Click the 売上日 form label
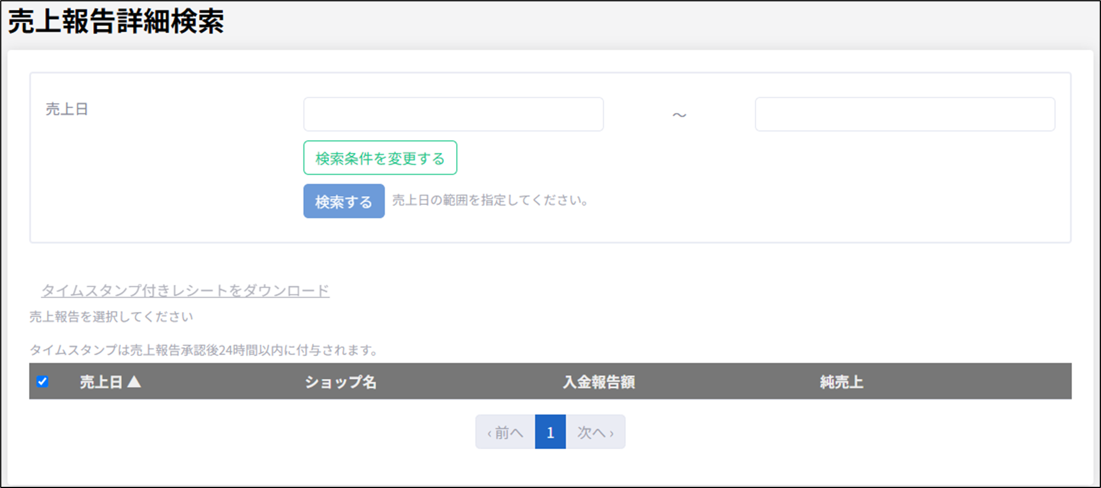The height and width of the screenshot is (488, 1101). click(67, 109)
